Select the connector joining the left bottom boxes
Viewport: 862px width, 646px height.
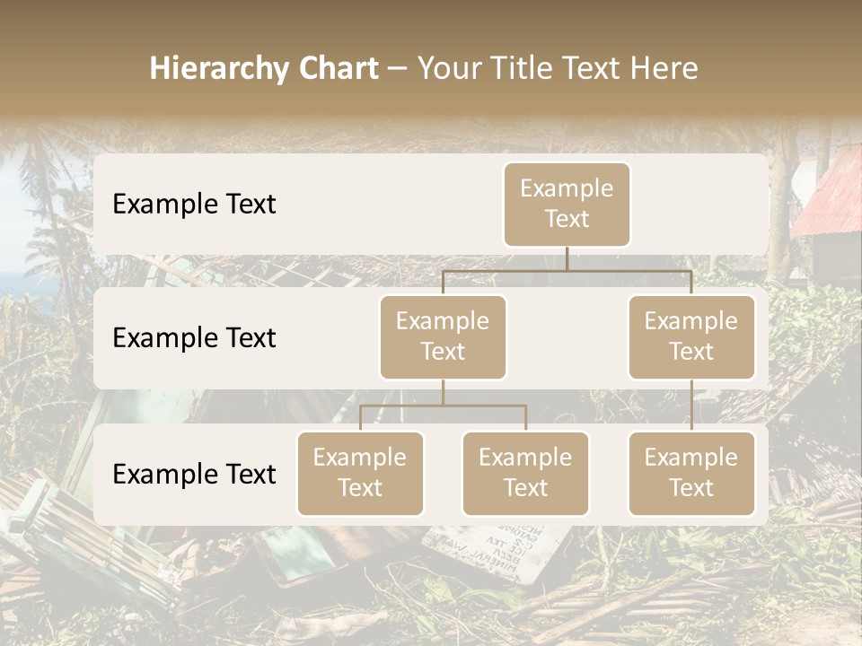pyautogui.click(x=443, y=406)
